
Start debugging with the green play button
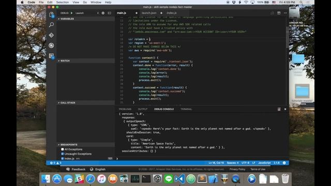(72, 13)
